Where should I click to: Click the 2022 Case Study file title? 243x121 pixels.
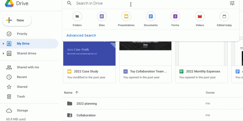(x=86, y=71)
